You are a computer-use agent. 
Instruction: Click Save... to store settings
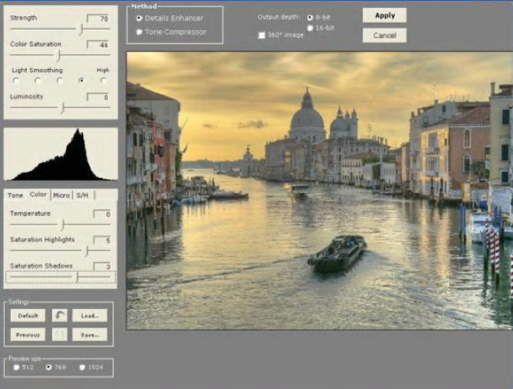(90, 335)
